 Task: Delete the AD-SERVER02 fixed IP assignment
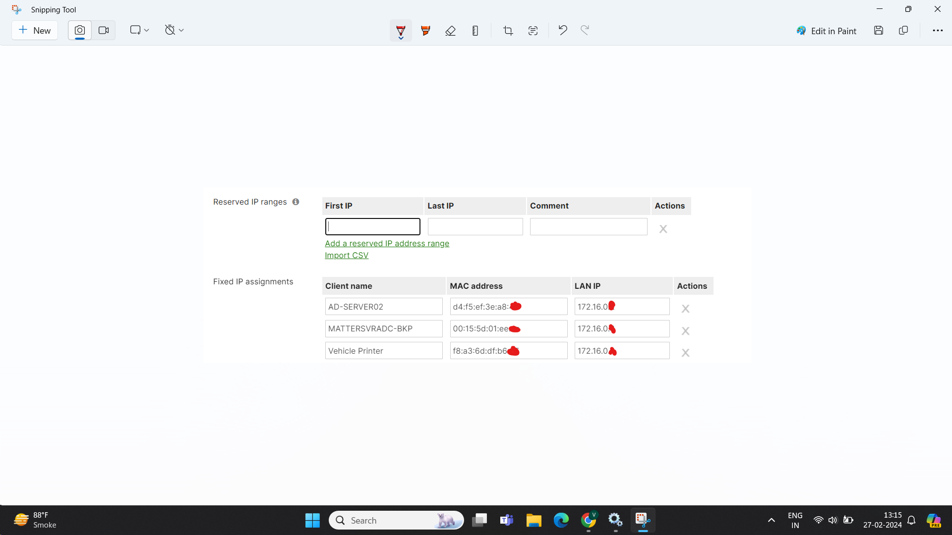[x=685, y=308]
